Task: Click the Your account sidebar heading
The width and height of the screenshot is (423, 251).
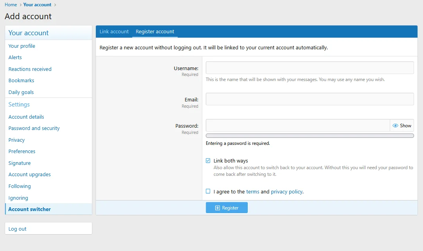Action: 28,33
